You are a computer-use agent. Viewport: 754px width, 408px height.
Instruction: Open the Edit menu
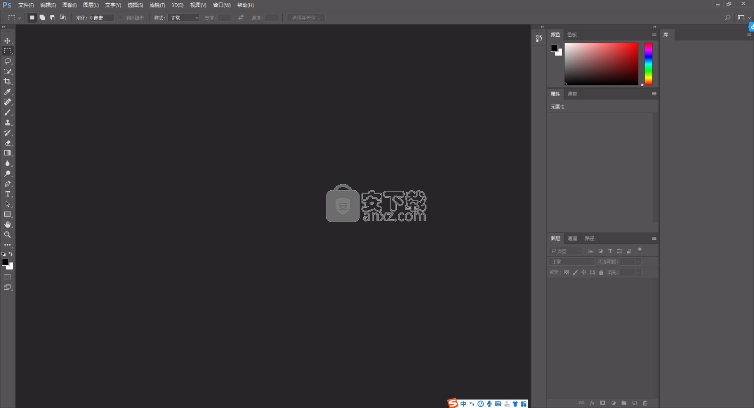tap(48, 5)
